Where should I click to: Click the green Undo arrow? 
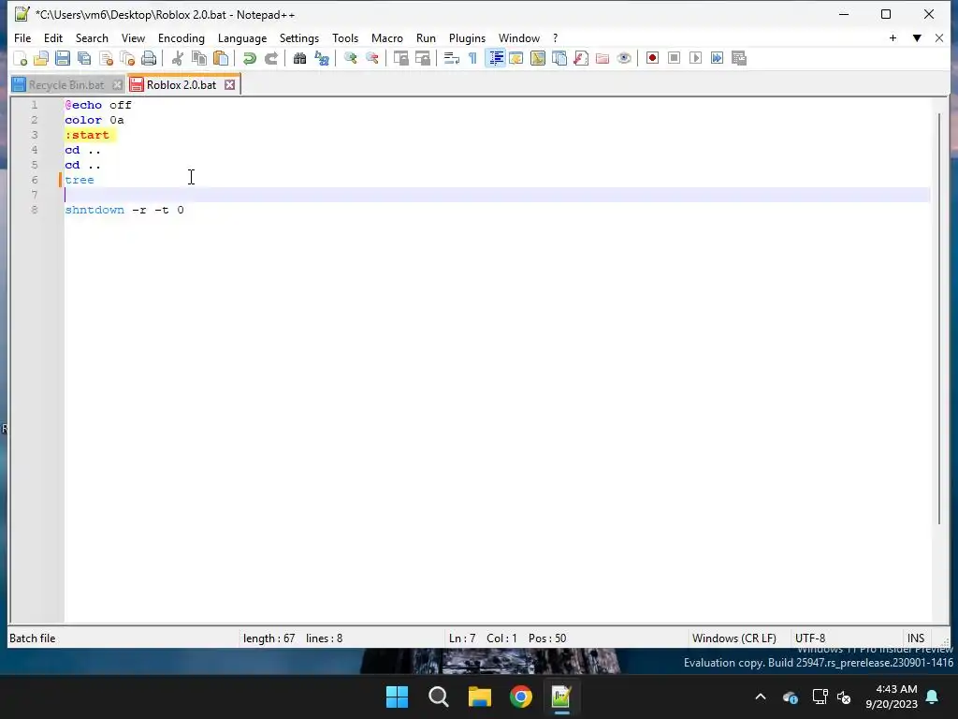pyautogui.click(x=249, y=58)
